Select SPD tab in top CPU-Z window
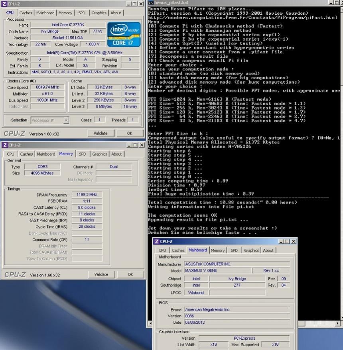 [82, 13]
